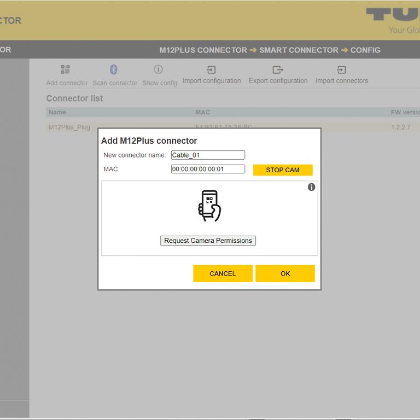Click the phone QR scan illustration
The width and height of the screenshot is (420, 420).
tap(209, 206)
